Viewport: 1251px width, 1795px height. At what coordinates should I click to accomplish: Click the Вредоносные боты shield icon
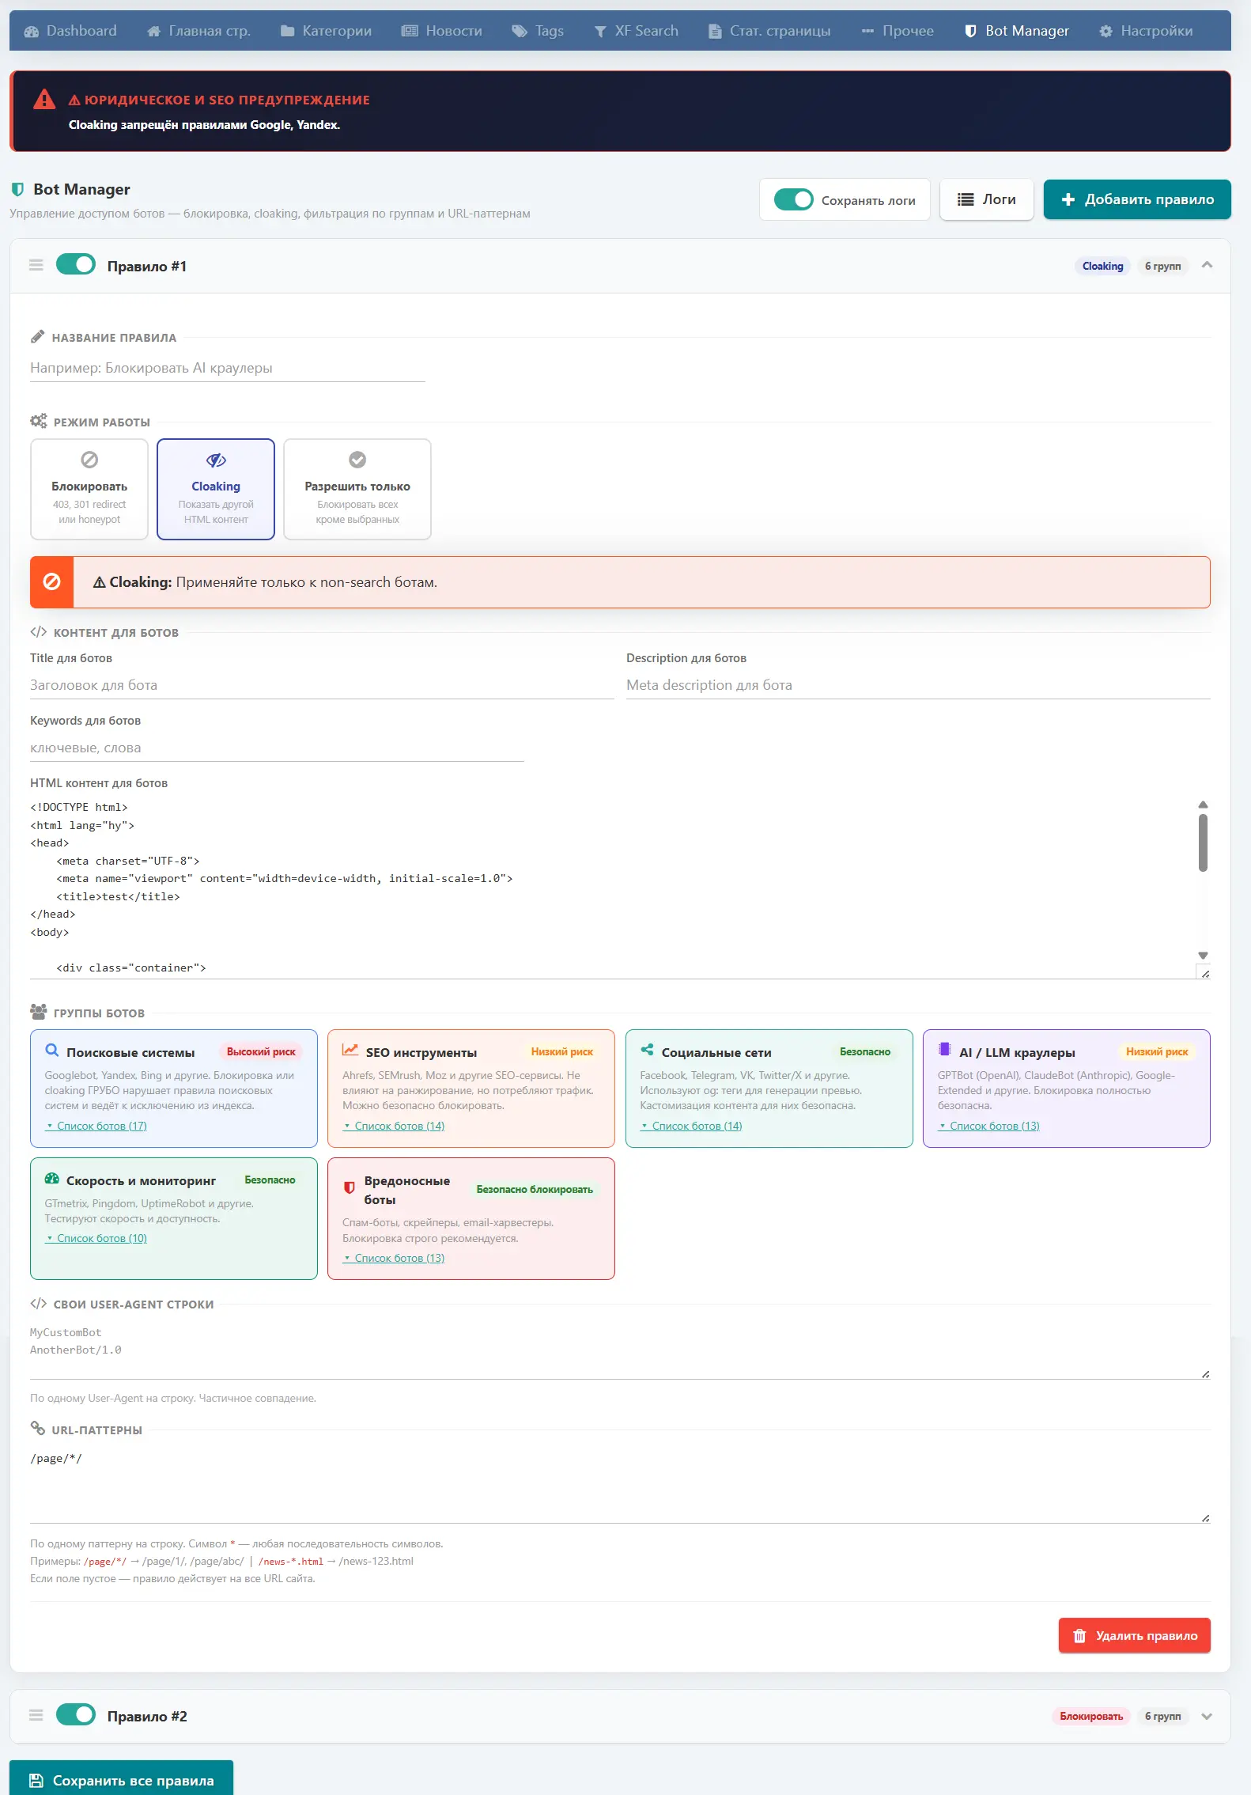[350, 1188]
